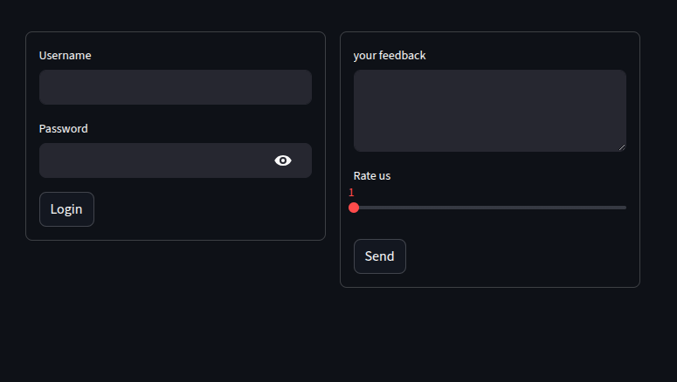Click the middle of the Rate us track
Viewport: 677px width, 382px height.
pyautogui.click(x=489, y=208)
